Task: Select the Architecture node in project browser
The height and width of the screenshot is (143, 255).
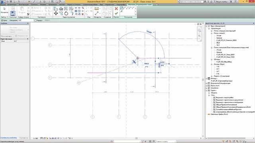Action: (x=216, y=29)
